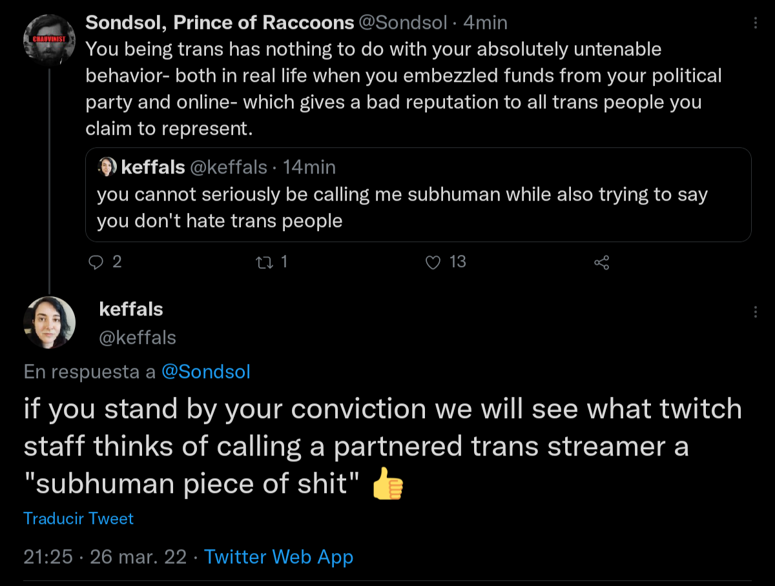775x586 pixels.
Task: Open the quoted keffals tweet about subhuman
Action: click(x=413, y=208)
